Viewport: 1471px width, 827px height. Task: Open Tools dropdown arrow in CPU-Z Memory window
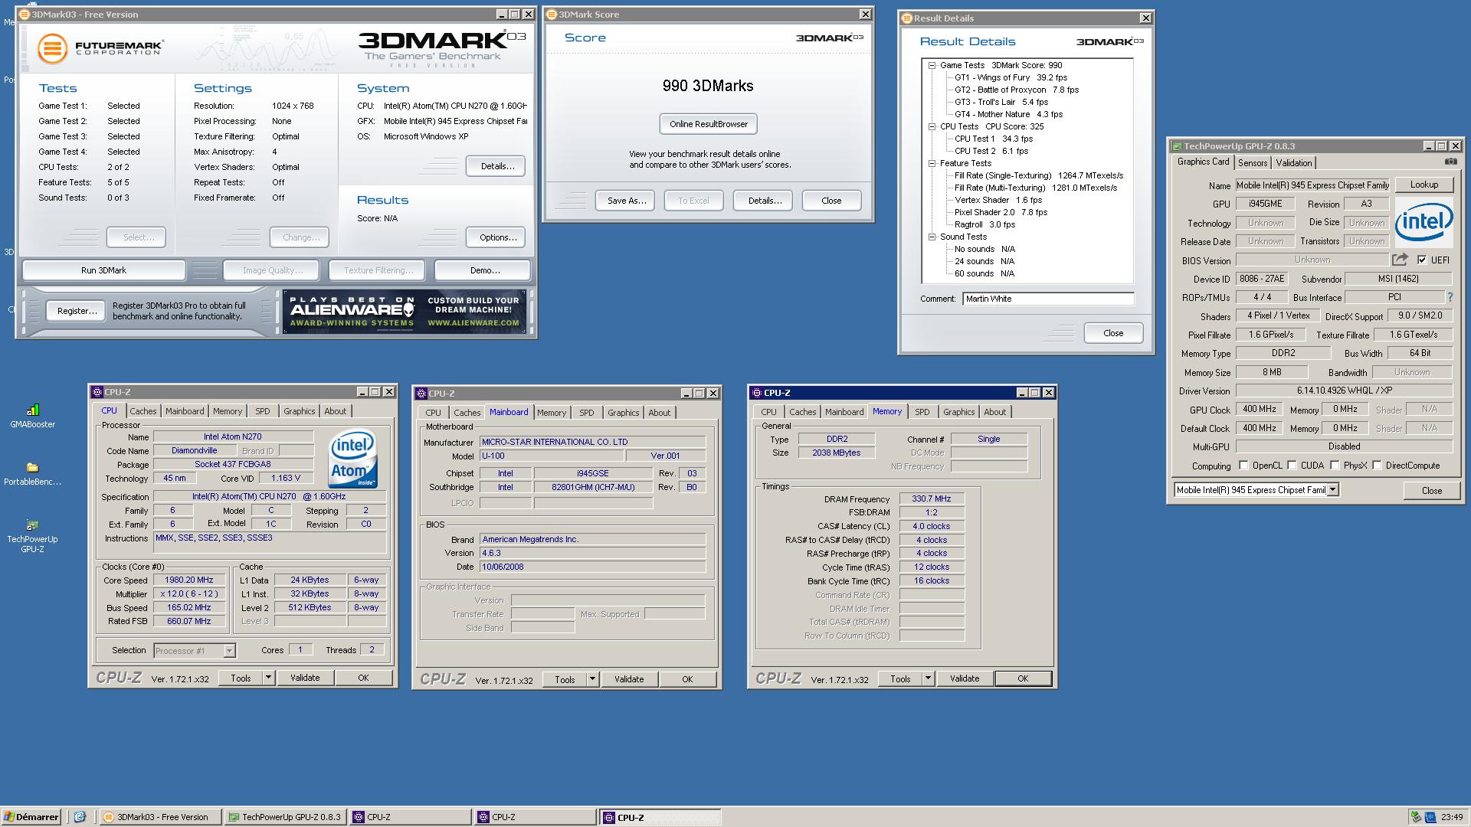click(x=928, y=678)
